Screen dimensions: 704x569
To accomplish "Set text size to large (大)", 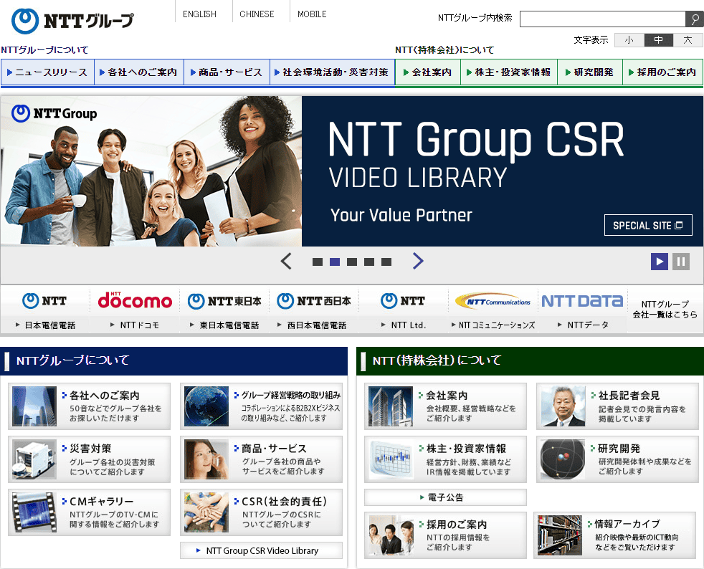I will [688, 40].
